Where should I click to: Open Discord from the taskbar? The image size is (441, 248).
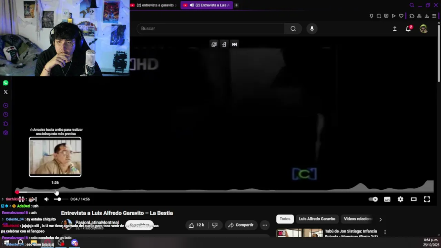click(x=74, y=243)
